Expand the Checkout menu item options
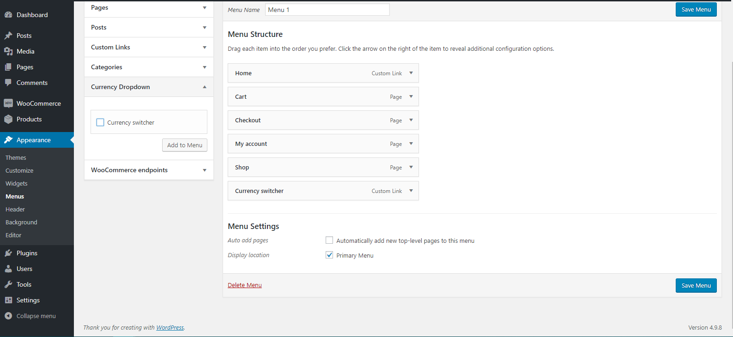Viewport: 733px width, 337px height. [411, 120]
